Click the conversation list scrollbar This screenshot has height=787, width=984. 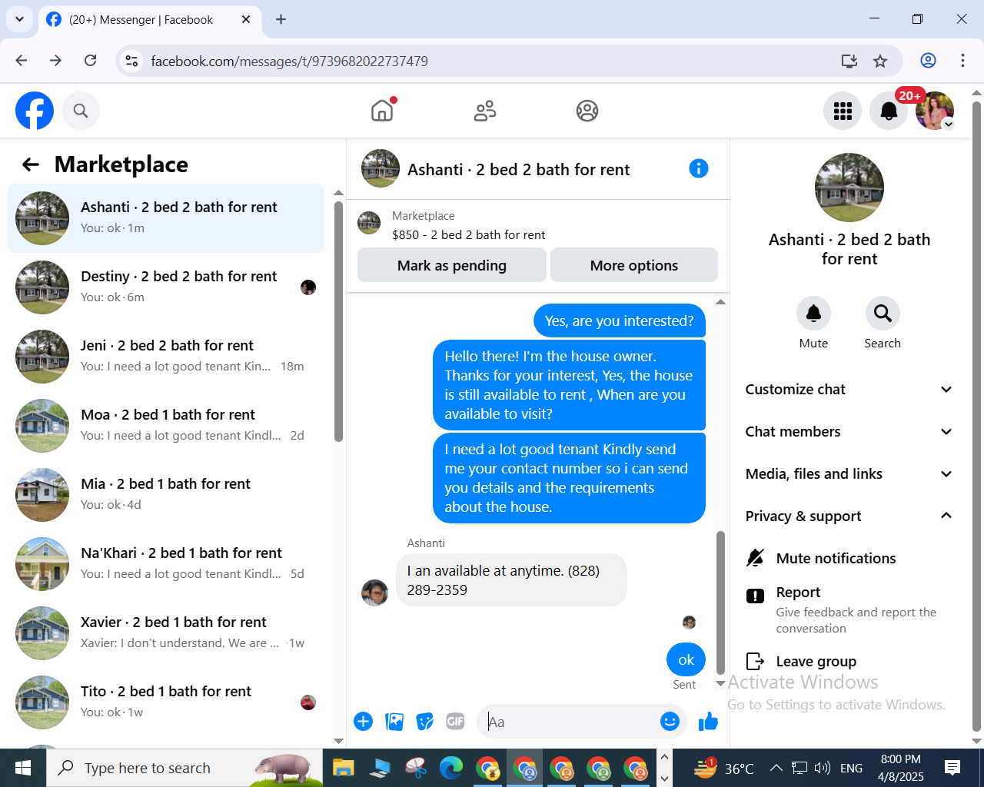point(339,321)
